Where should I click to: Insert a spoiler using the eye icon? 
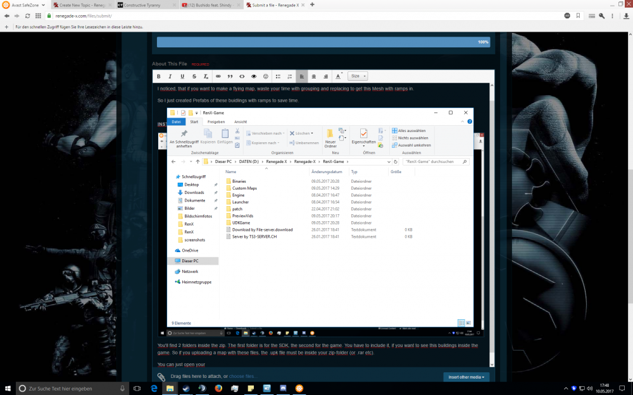coord(254,76)
